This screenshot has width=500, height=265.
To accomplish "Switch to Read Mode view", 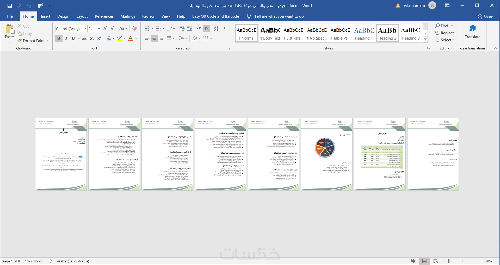I will click(413, 261).
